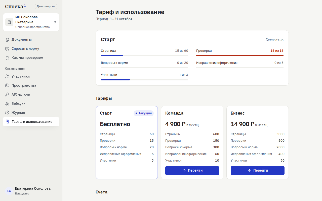Click the Documents icon in sidebar
This screenshot has height=201, width=322.
point(7,39)
